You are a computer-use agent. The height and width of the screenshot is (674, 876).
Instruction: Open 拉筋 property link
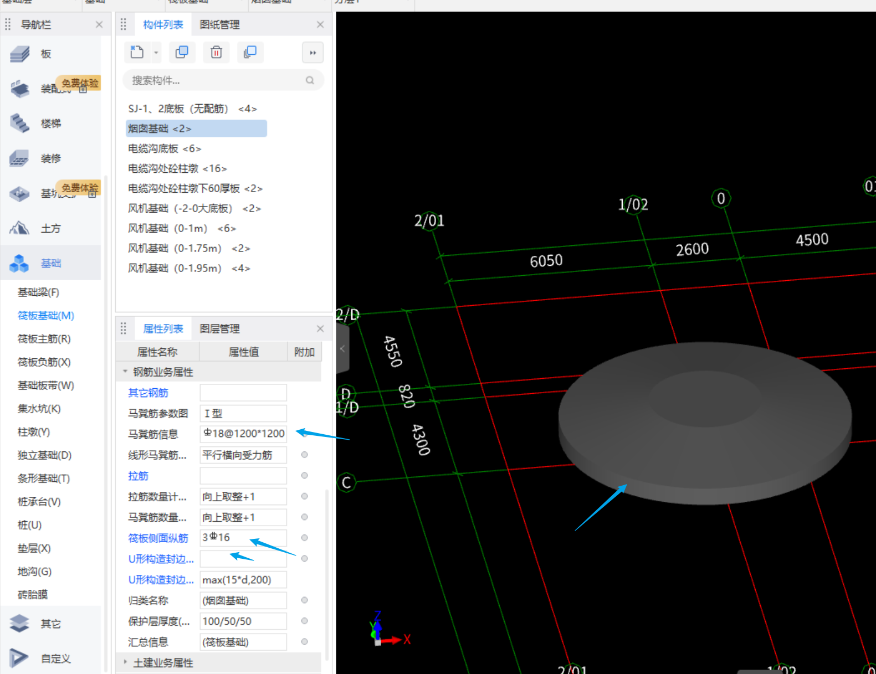coord(138,476)
